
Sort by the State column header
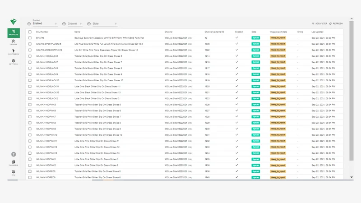254,32
